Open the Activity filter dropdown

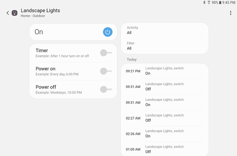165,30
